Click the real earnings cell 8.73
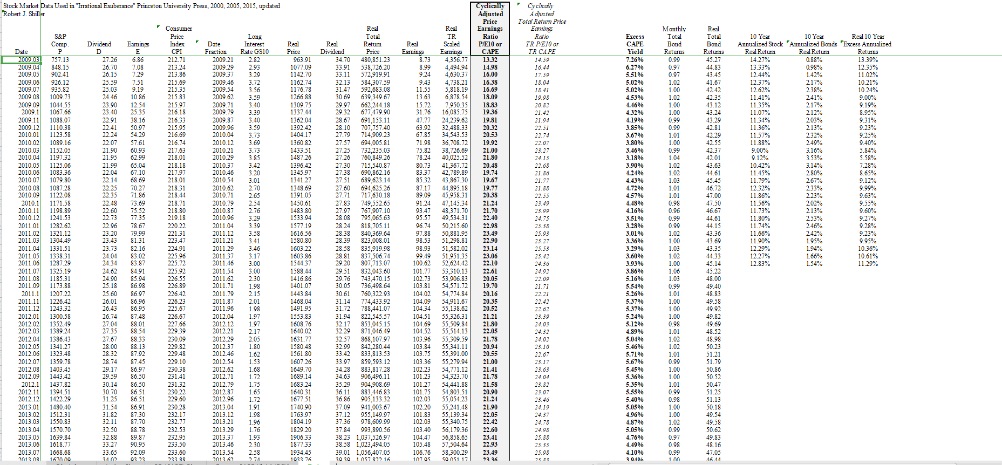Viewport: 1002px width, 465px height. (x=425, y=60)
